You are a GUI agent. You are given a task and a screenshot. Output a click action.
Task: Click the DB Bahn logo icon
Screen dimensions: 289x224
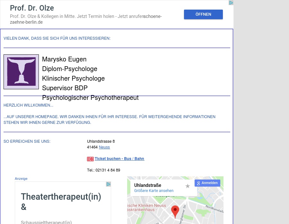[90, 159]
